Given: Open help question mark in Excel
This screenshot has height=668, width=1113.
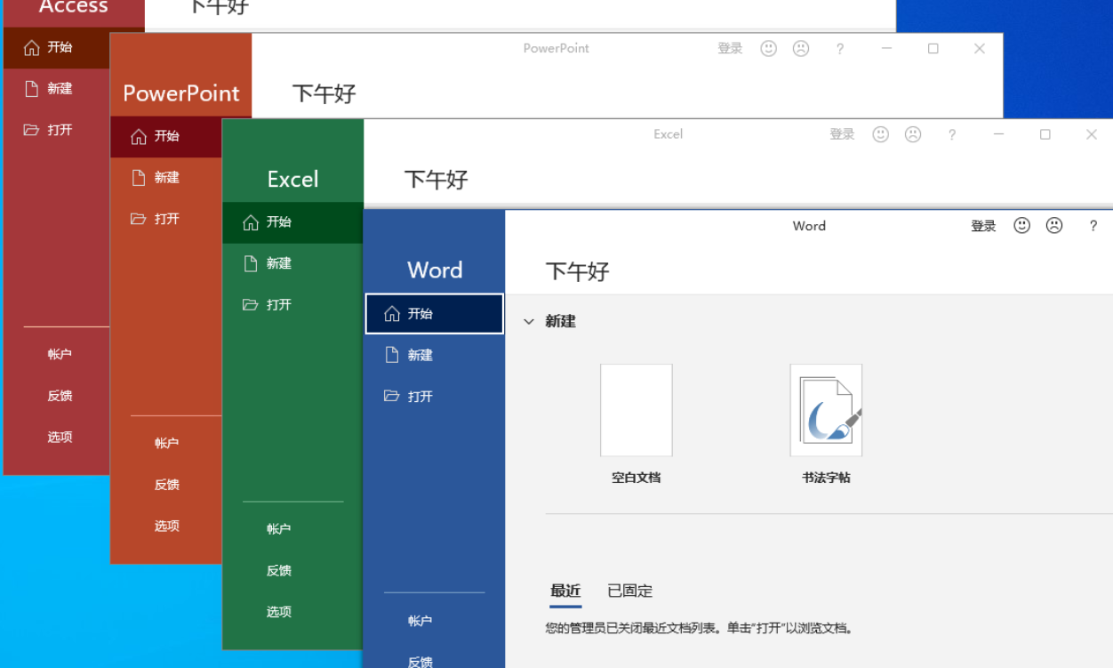Looking at the screenshot, I should click(952, 135).
